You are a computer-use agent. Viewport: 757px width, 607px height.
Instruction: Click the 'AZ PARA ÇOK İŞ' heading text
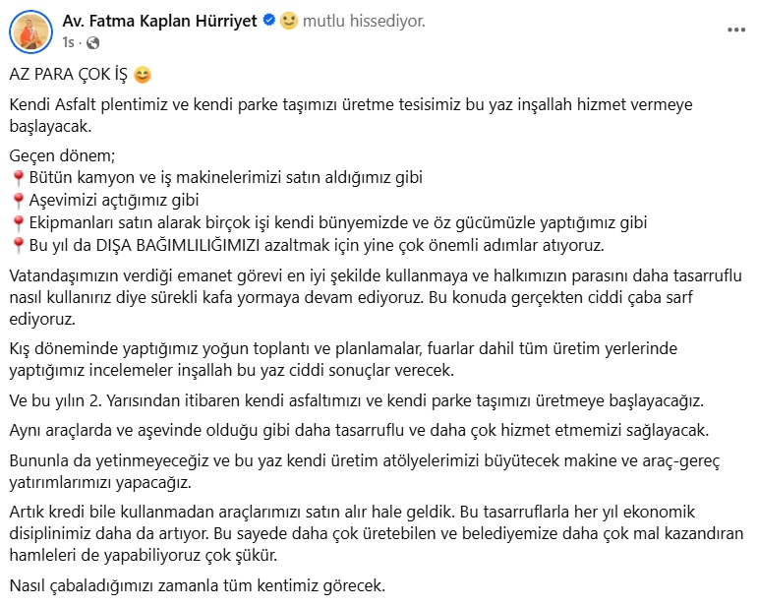[69, 75]
